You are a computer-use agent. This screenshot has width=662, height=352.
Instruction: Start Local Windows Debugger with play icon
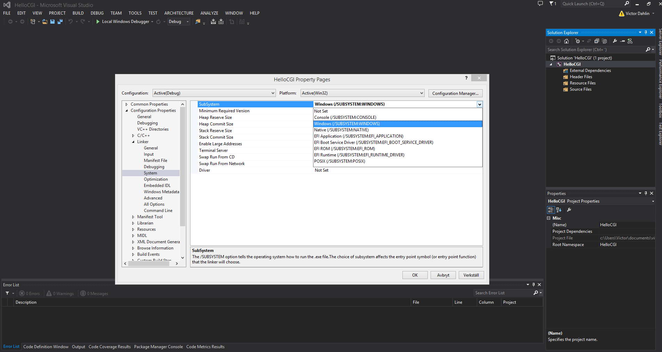(98, 22)
